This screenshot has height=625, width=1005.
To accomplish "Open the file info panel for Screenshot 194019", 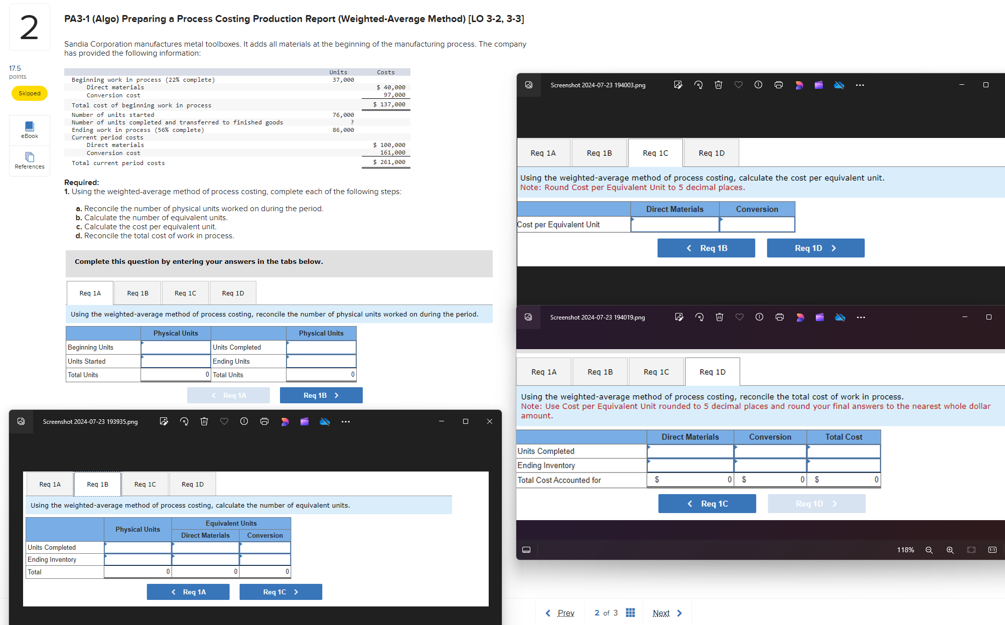I will tap(759, 317).
